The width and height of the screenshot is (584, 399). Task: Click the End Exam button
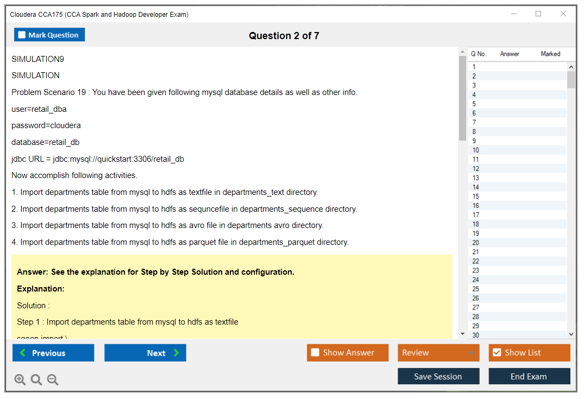[529, 376]
